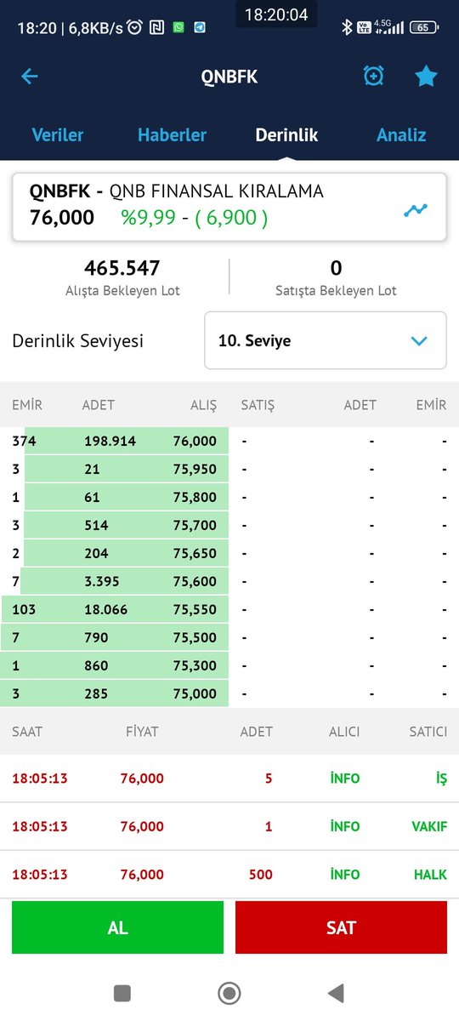This screenshot has height=1021, width=459.
Task: Select bid price 75,800 row
Action: [x=115, y=497]
